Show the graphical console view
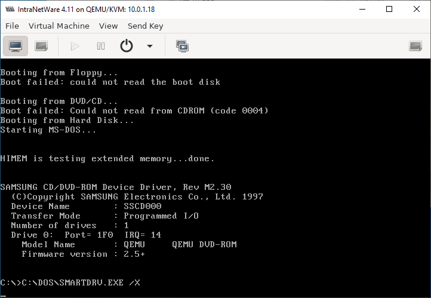This screenshot has height=298, width=431. click(x=16, y=46)
